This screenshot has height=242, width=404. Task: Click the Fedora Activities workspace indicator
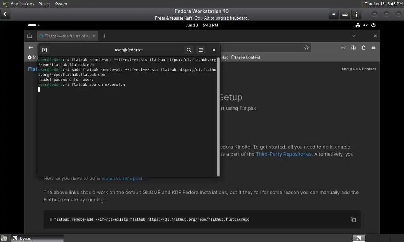click(x=34, y=25)
